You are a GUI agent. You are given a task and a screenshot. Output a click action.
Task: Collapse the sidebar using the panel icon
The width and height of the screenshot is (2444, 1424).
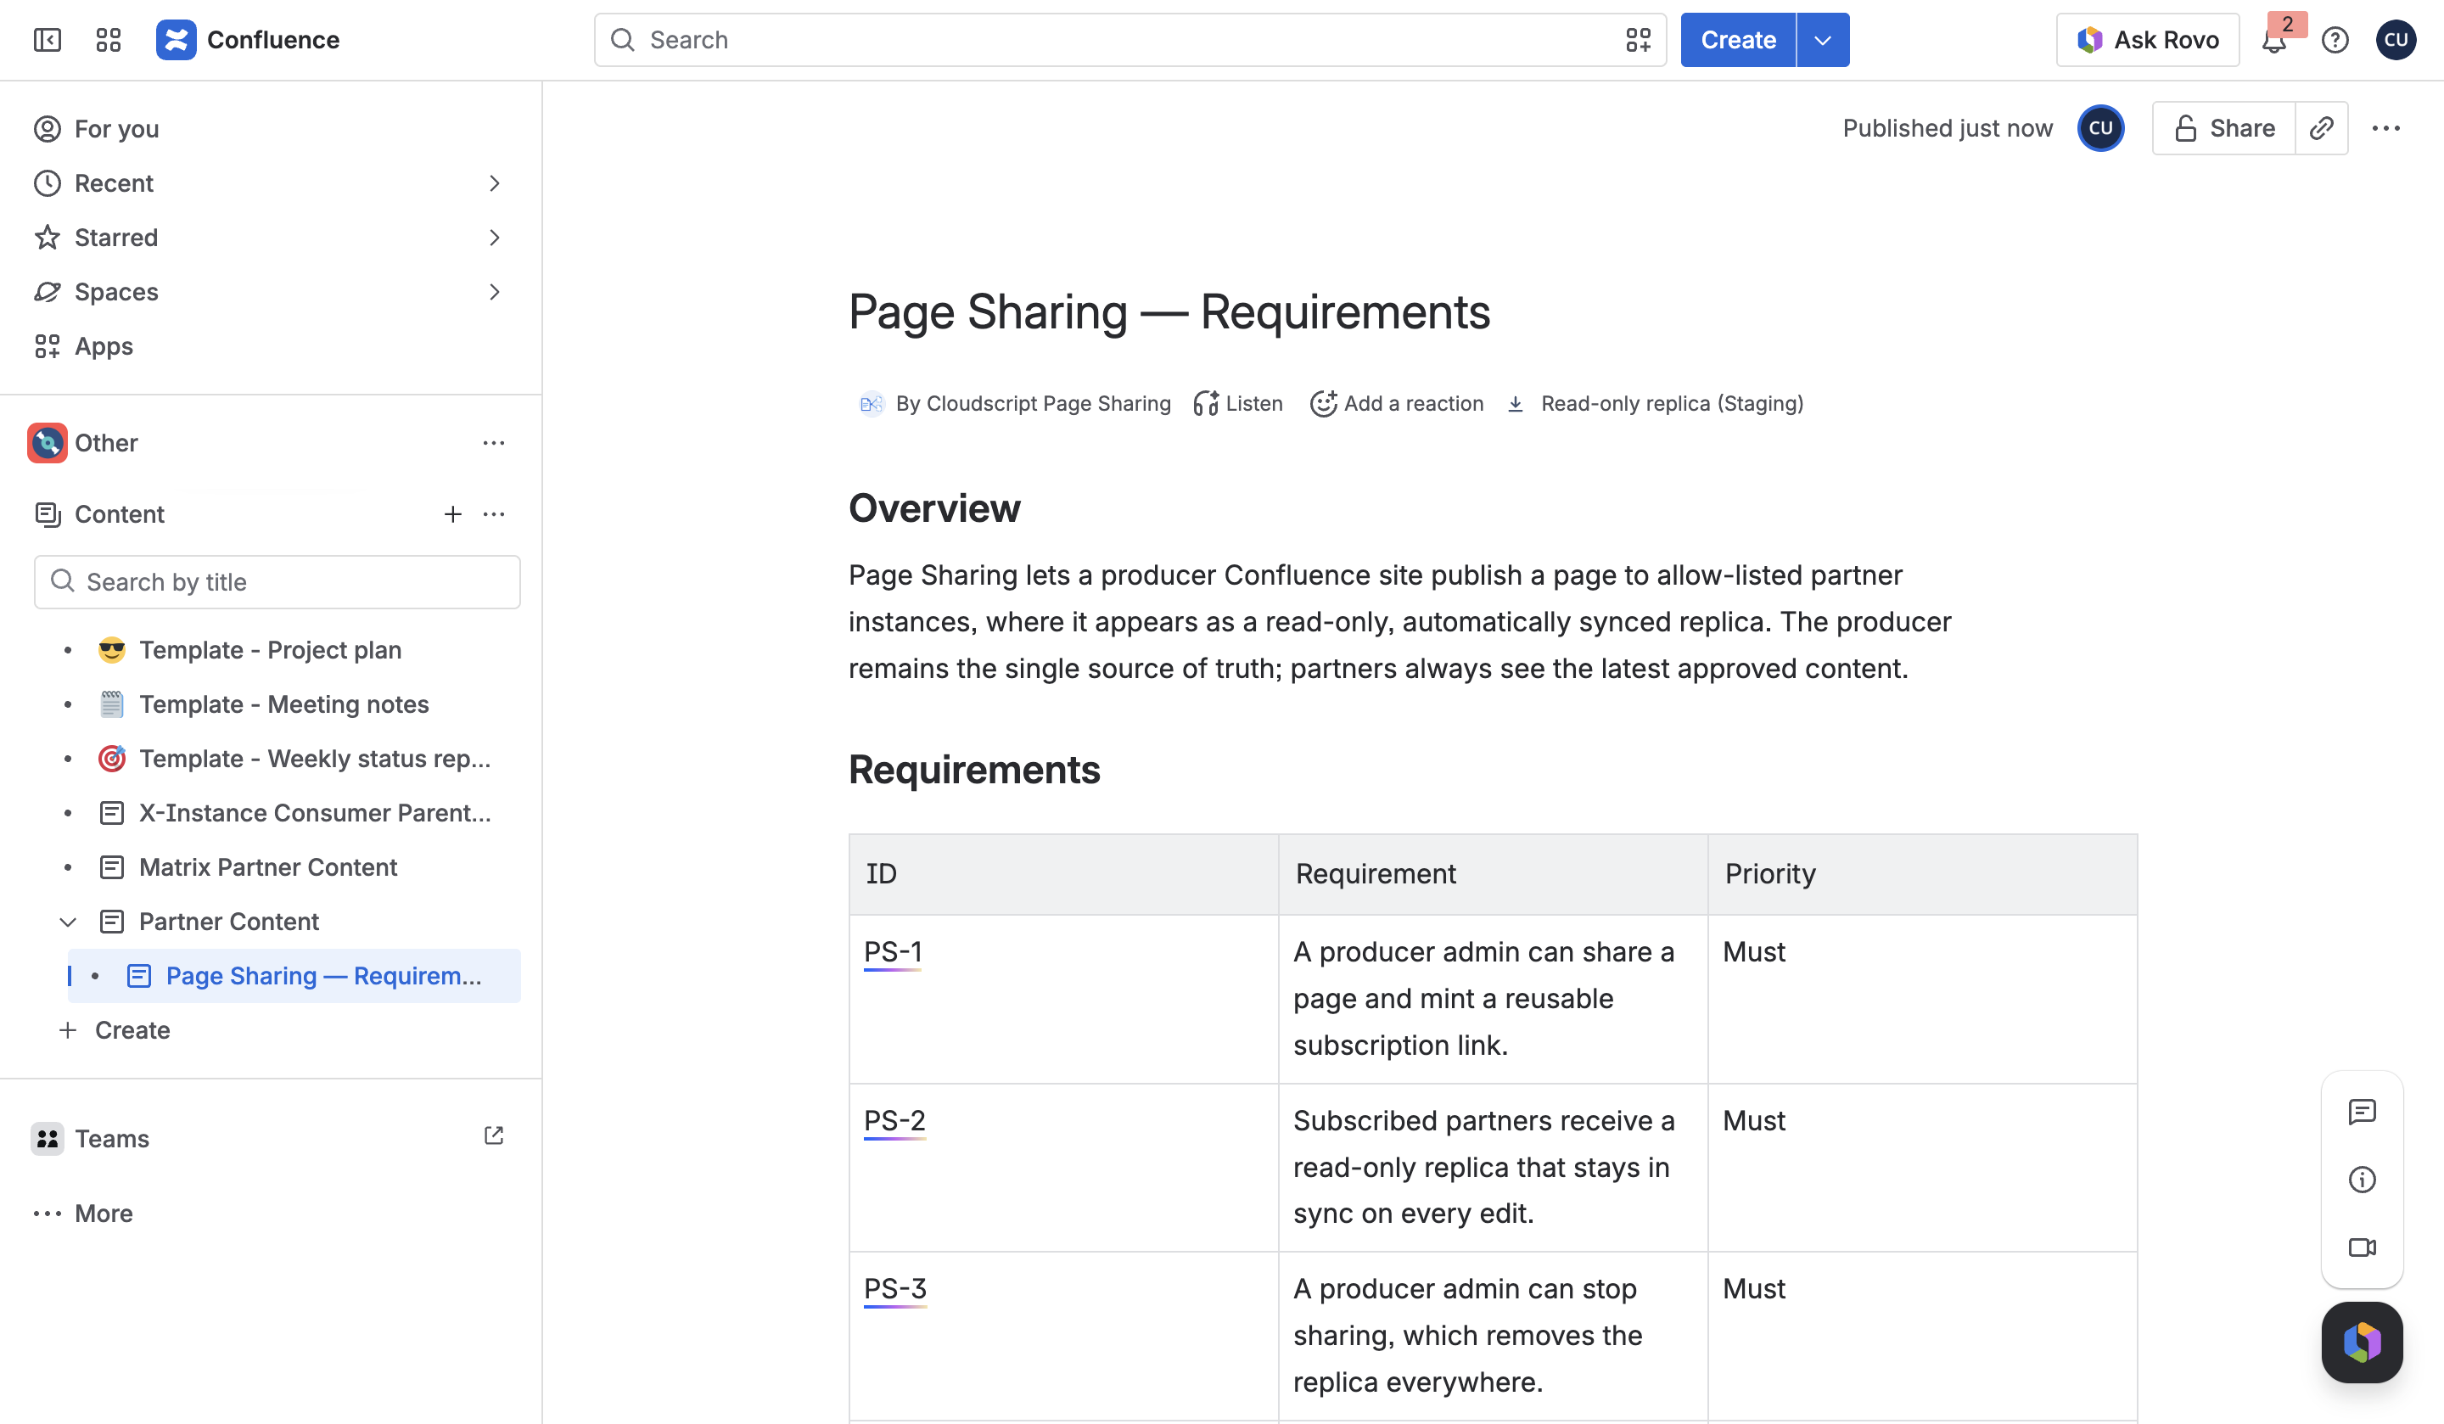pos(47,40)
